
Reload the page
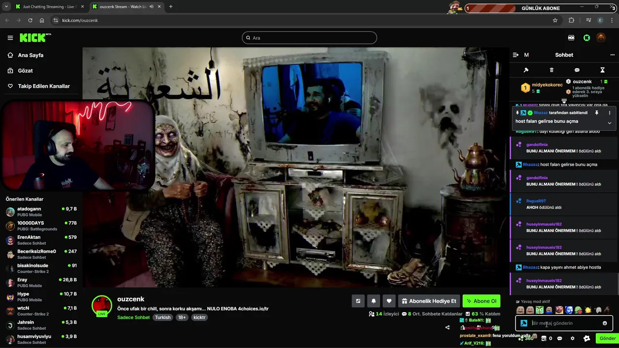coord(30,20)
